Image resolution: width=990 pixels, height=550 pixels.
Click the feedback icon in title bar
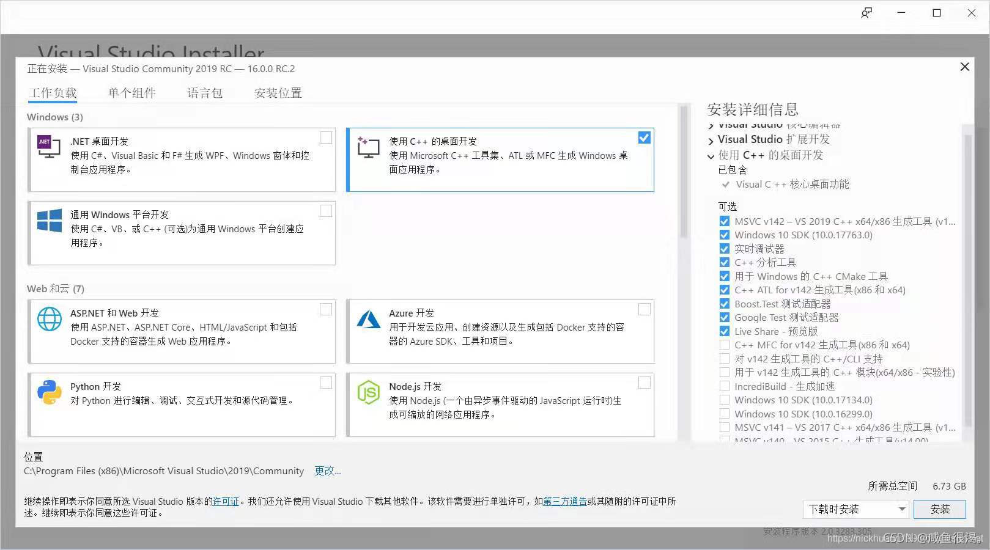click(866, 13)
